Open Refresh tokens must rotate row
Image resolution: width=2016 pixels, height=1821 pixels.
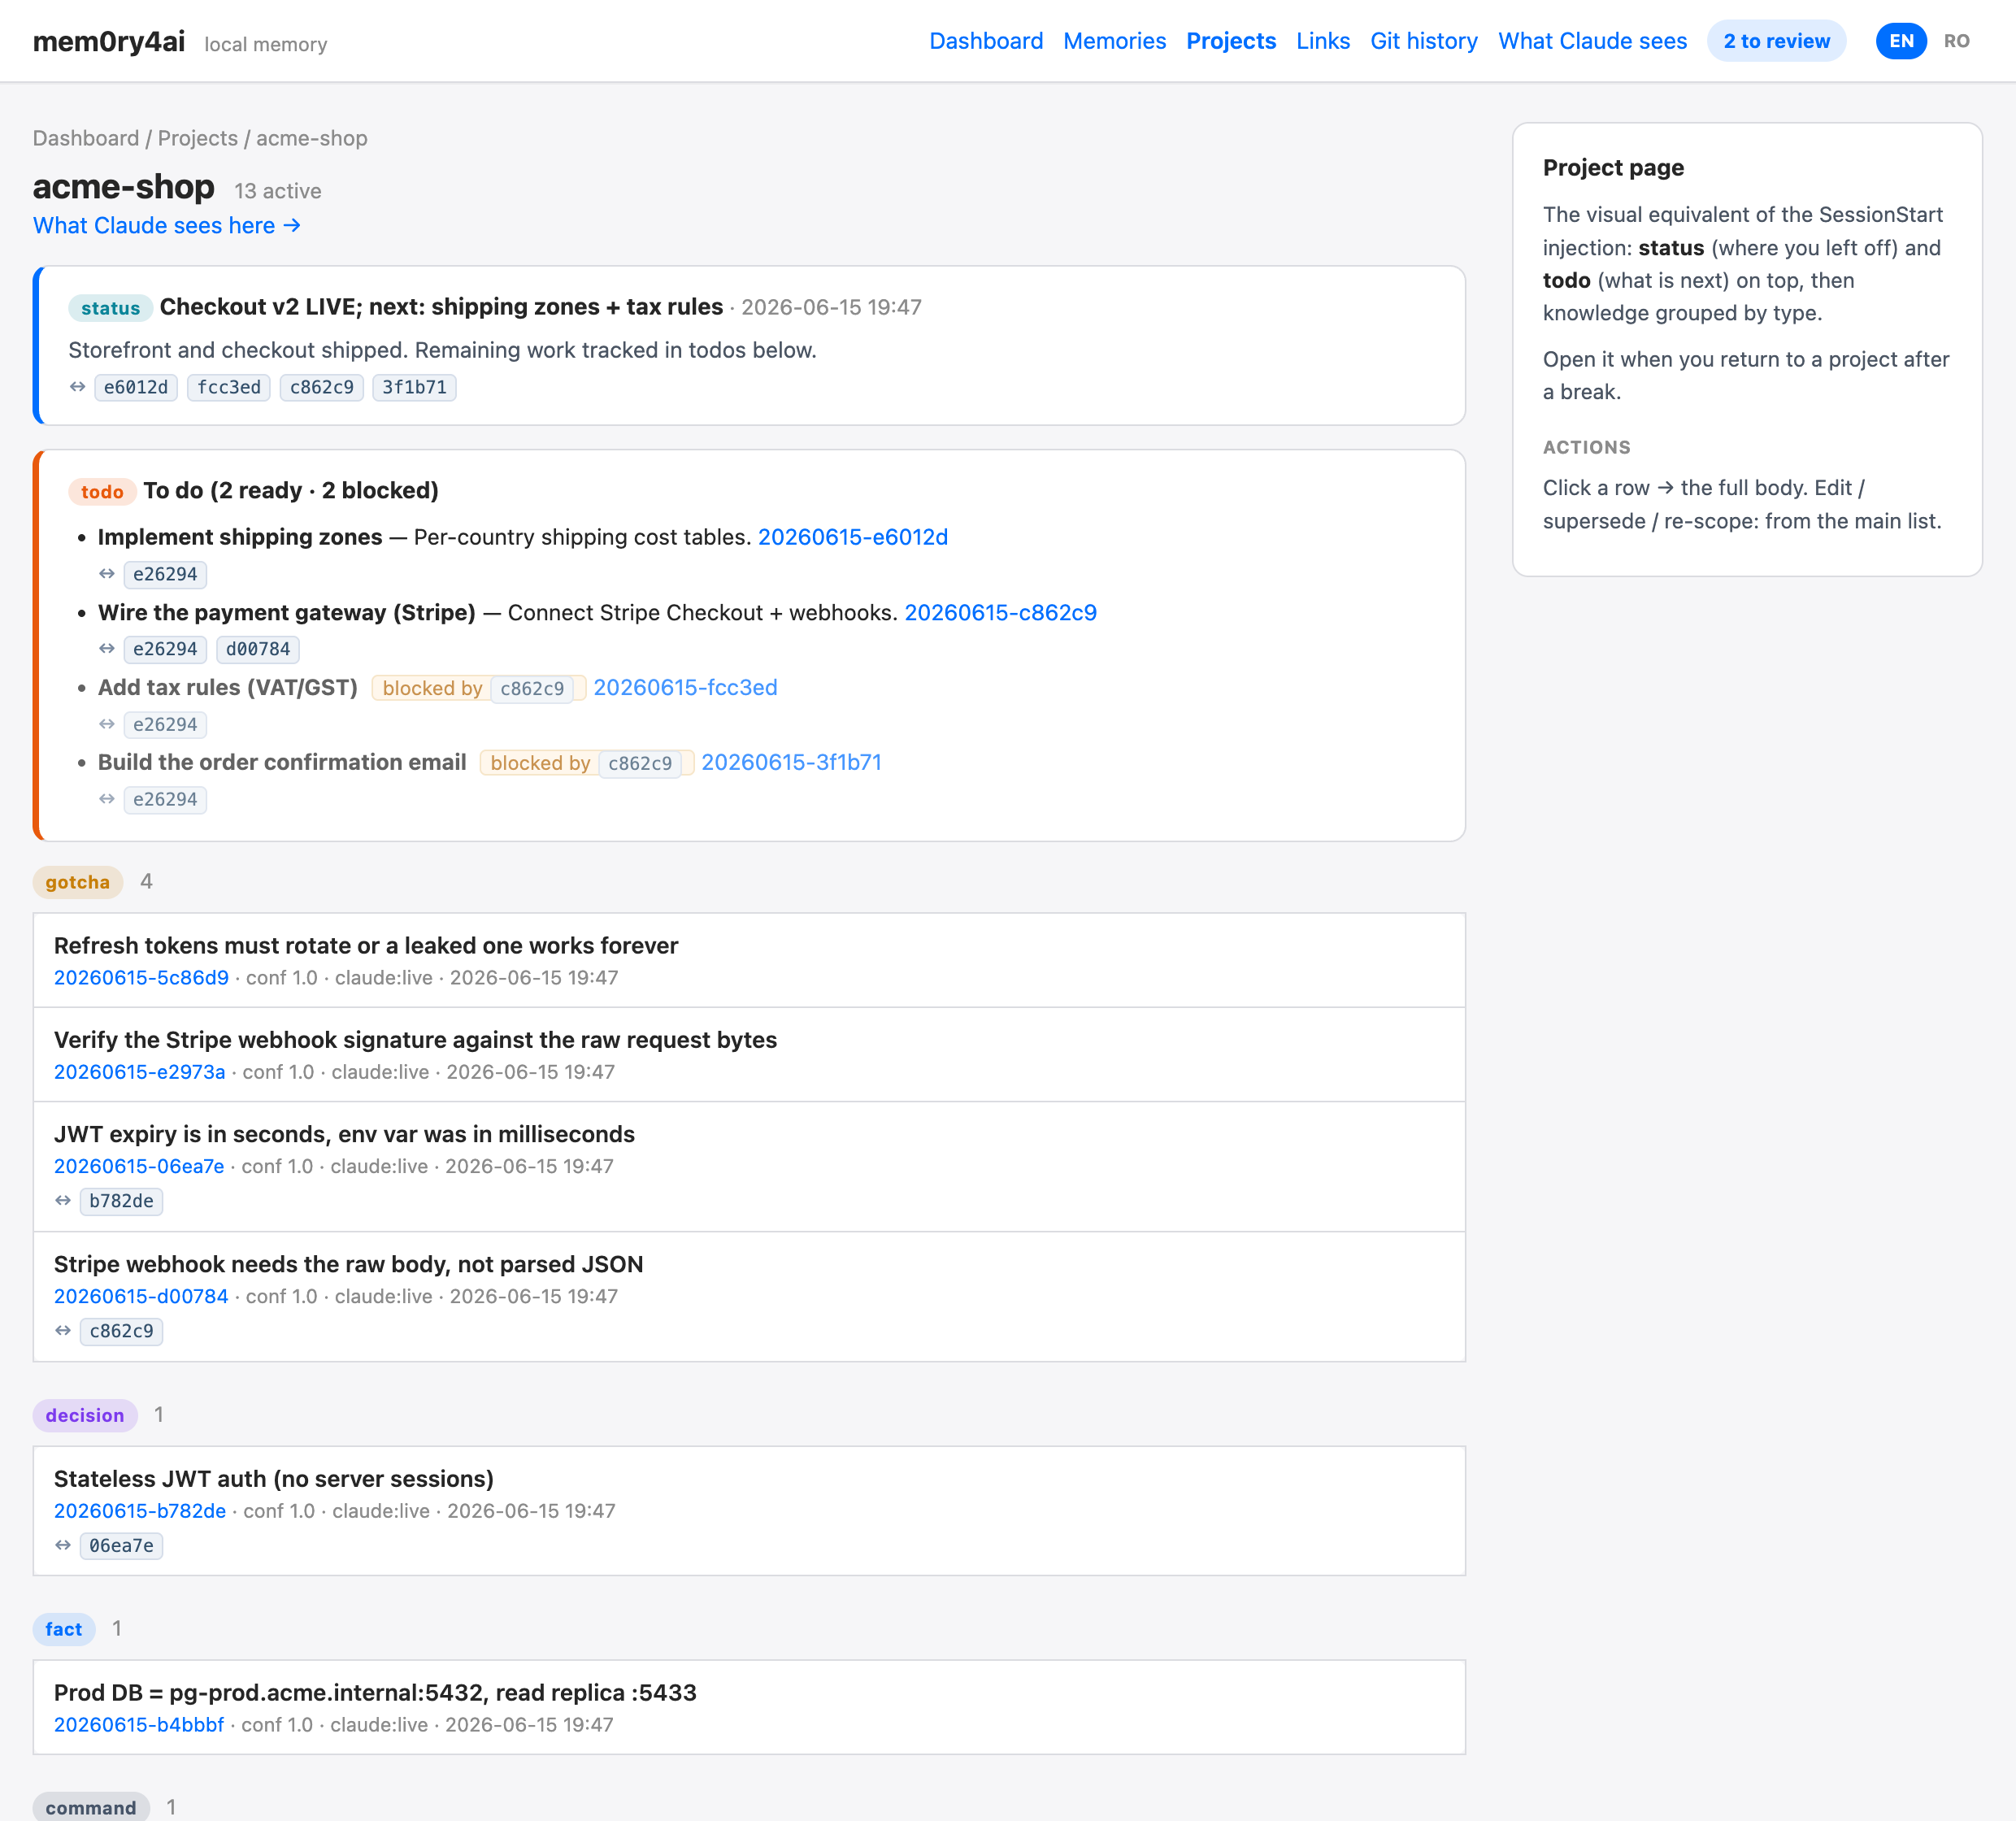point(749,960)
